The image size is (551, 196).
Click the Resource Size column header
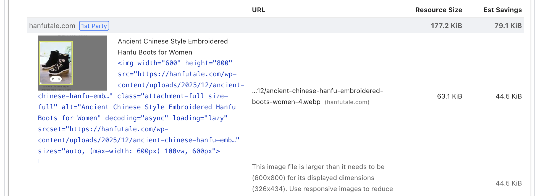pos(439,10)
